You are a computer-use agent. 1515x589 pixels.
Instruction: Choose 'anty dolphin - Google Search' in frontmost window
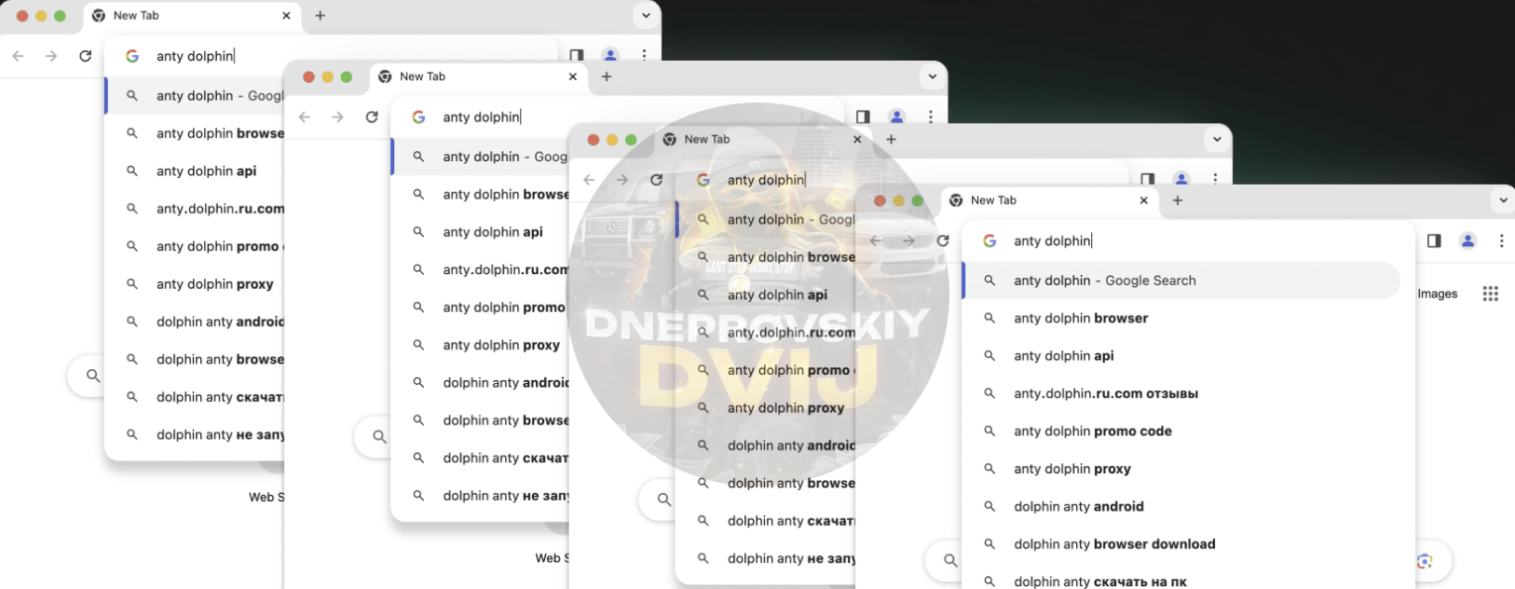[1181, 281]
